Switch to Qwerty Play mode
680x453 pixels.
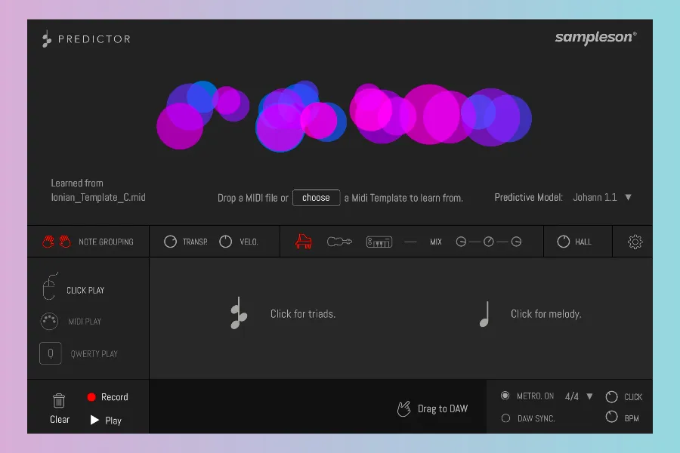coord(50,353)
